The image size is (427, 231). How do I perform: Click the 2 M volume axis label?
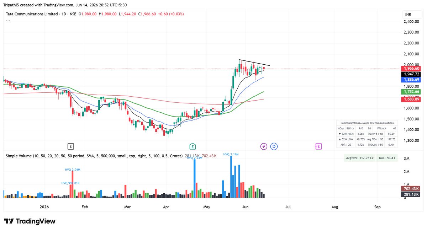pos(407,172)
